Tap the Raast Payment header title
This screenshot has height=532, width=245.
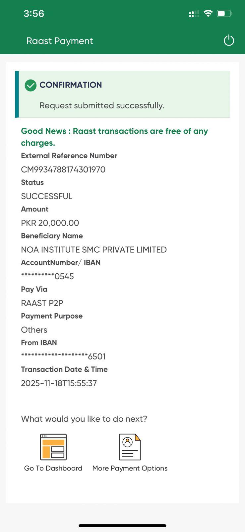point(60,41)
